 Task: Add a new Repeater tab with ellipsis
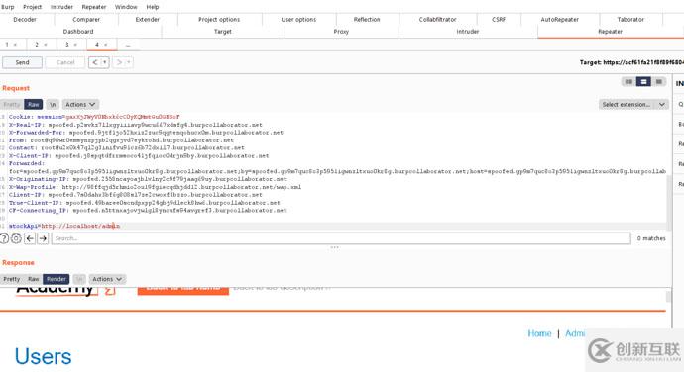128,45
